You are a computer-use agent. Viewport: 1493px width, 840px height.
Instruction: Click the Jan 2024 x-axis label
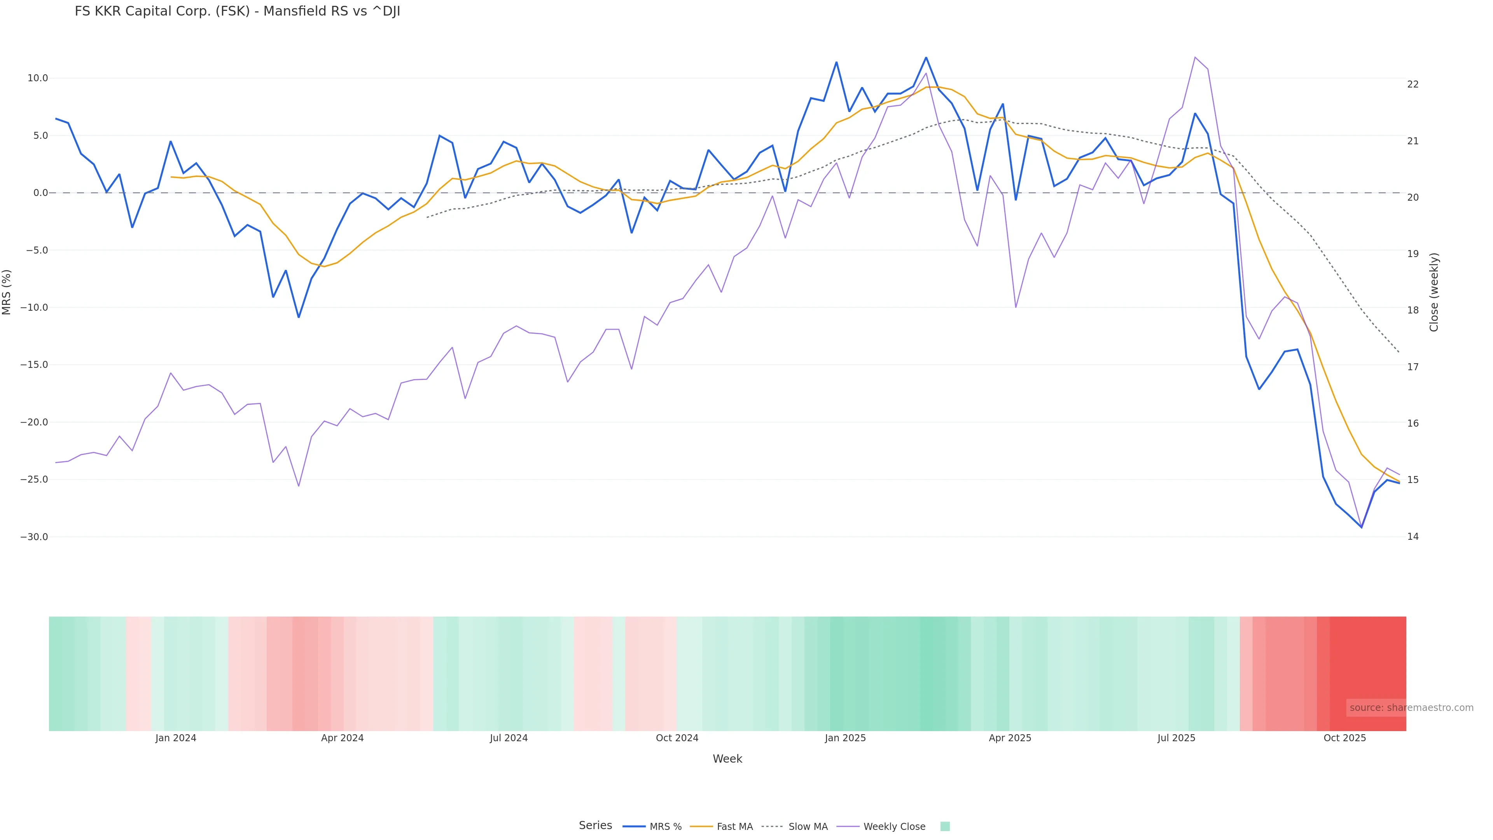tap(176, 738)
